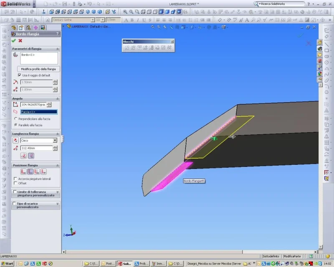The width and height of the screenshot is (334, 267).
Task: Select the fourth flange position icon
Action: point(43,171)
